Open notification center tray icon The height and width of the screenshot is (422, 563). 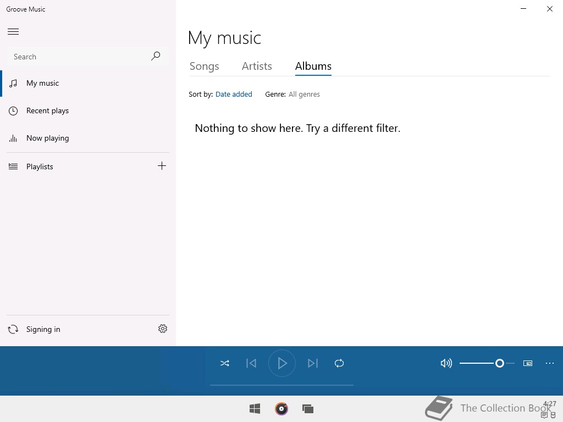544,415
